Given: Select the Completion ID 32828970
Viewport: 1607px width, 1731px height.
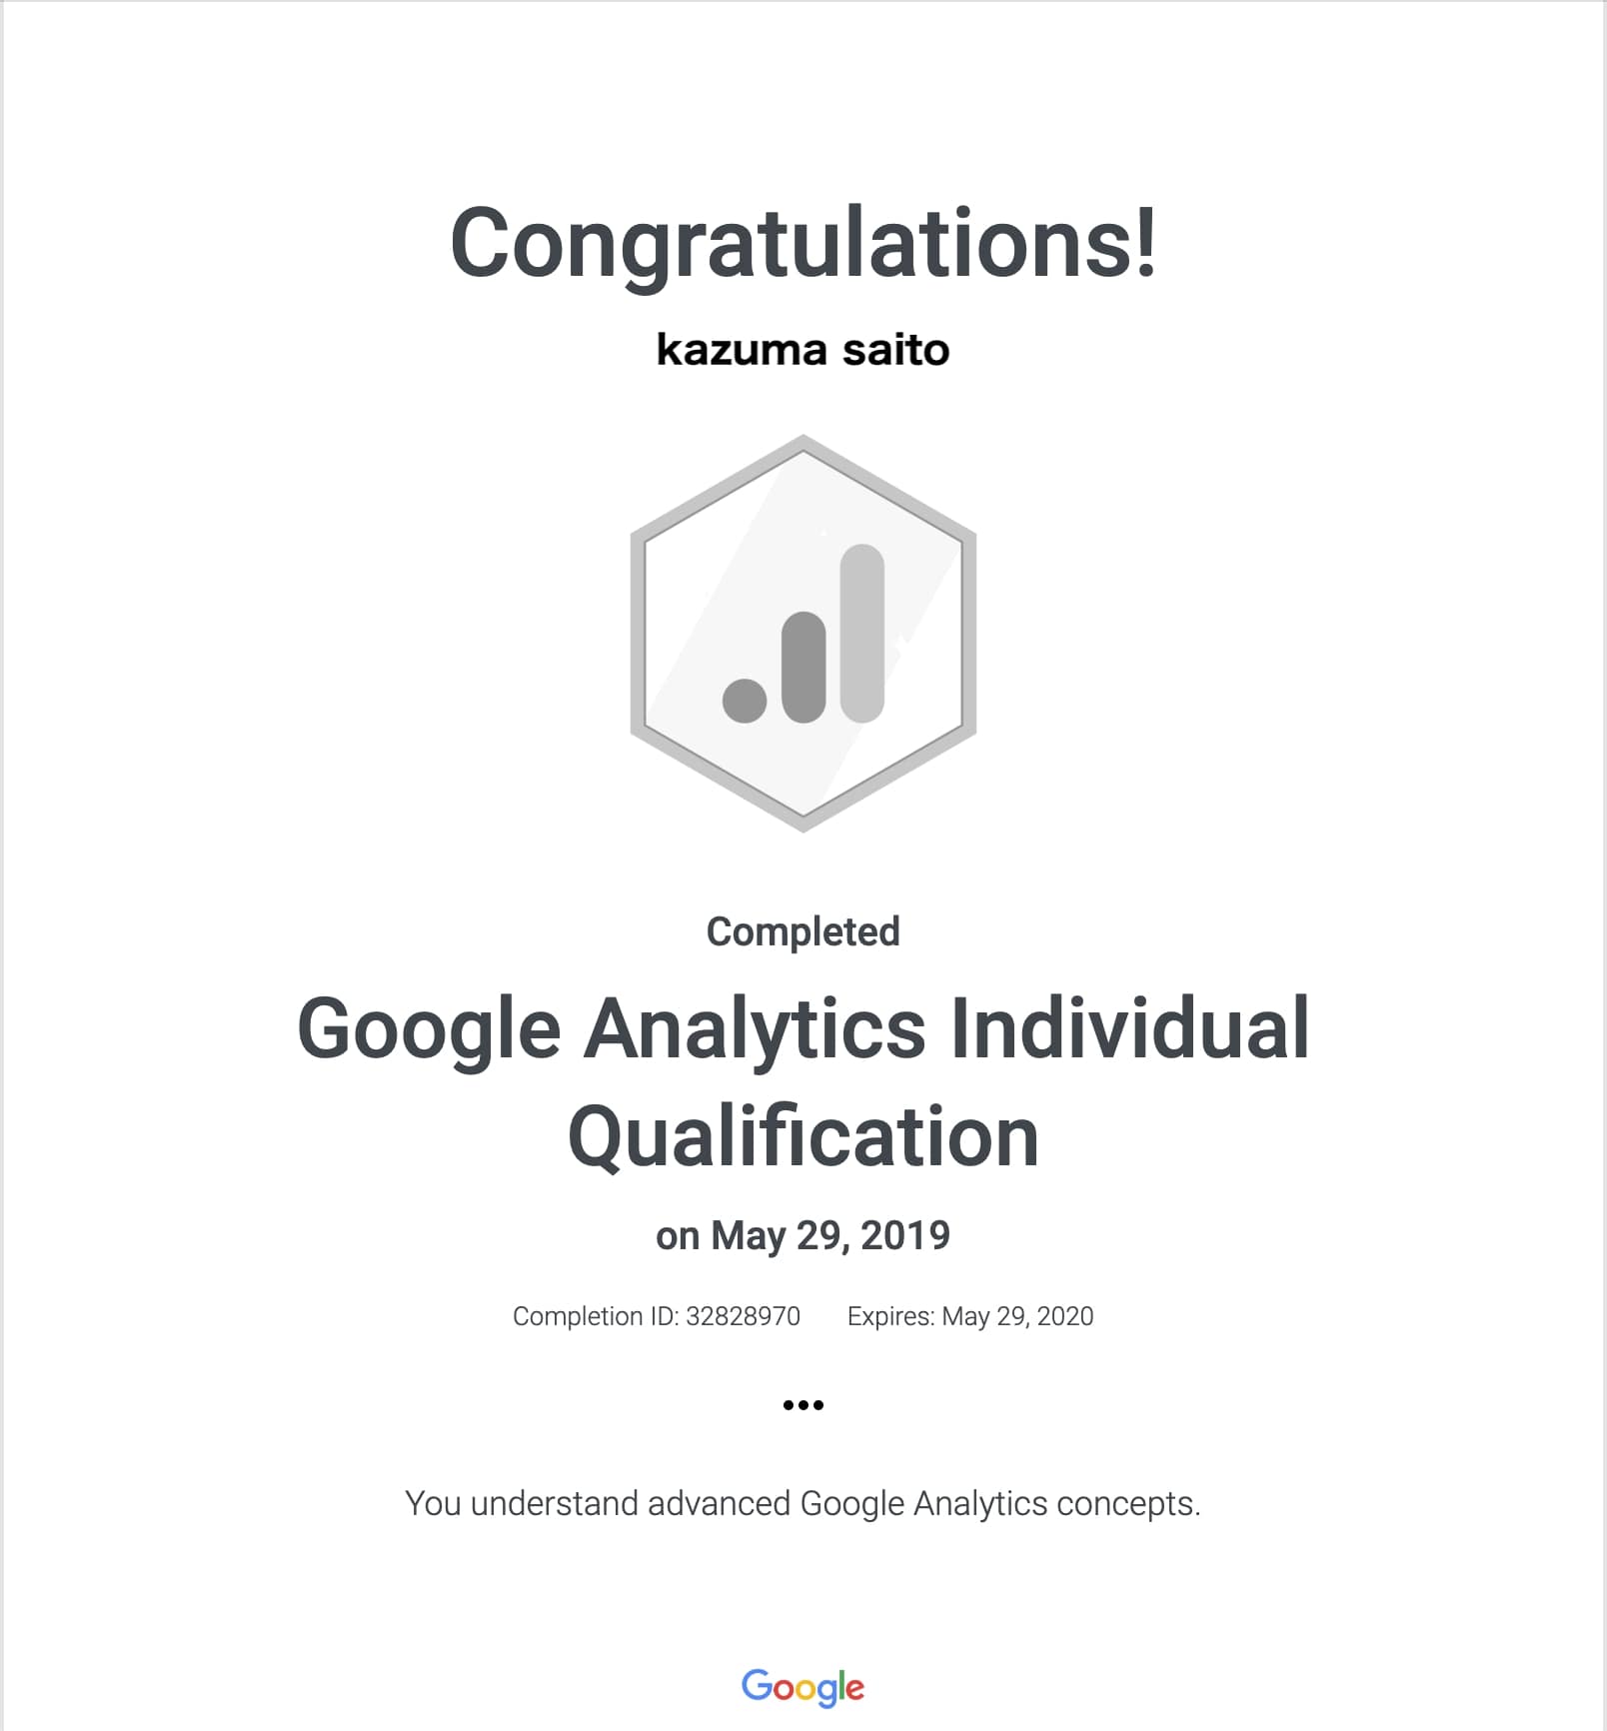Looking at the screenshot, I should pos(743,1316).
